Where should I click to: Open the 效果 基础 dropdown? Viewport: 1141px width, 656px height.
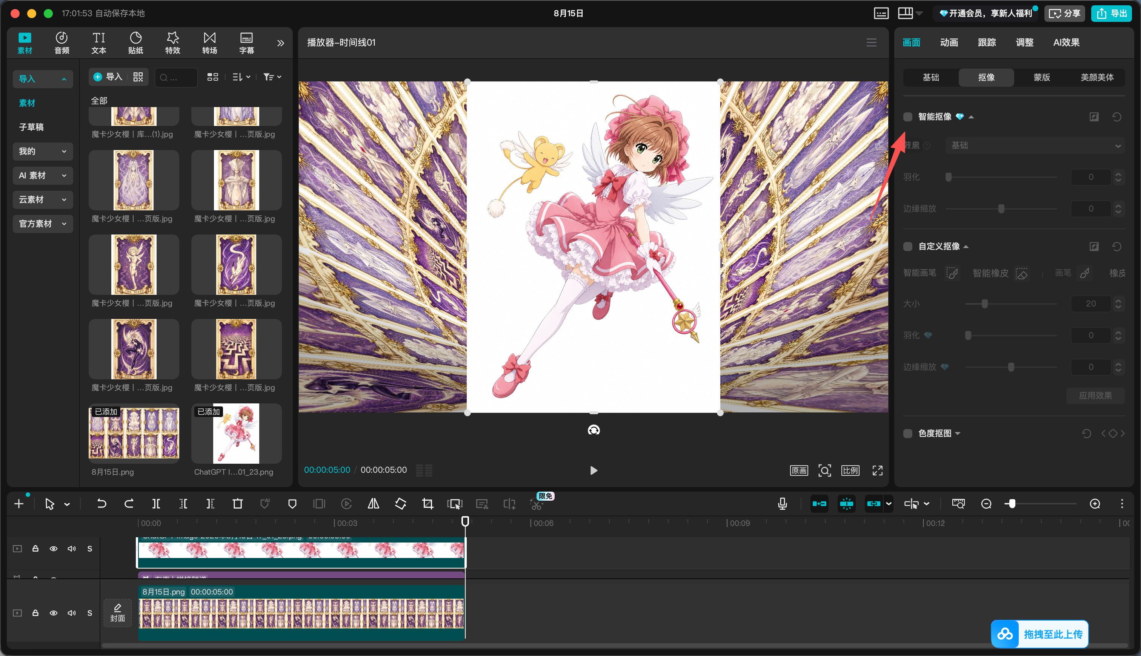(1035, 146)
